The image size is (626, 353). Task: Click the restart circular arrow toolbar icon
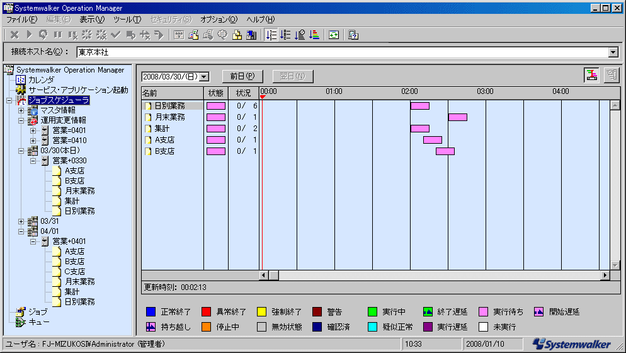tap(43, 35)
